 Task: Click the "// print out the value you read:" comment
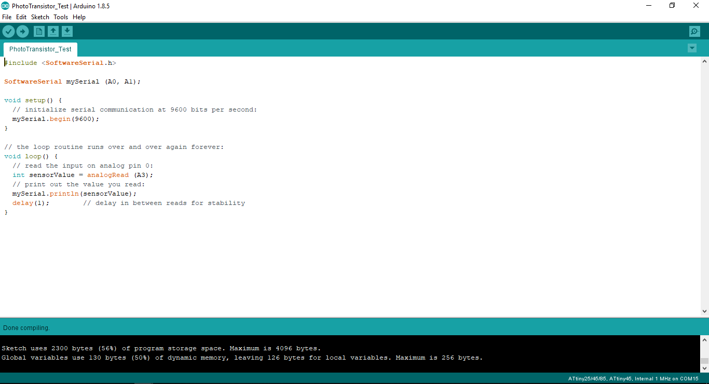point(79,184)
